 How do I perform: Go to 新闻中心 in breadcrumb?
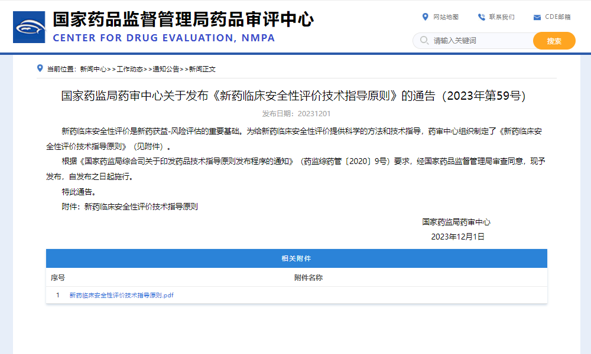click(93, 69)
